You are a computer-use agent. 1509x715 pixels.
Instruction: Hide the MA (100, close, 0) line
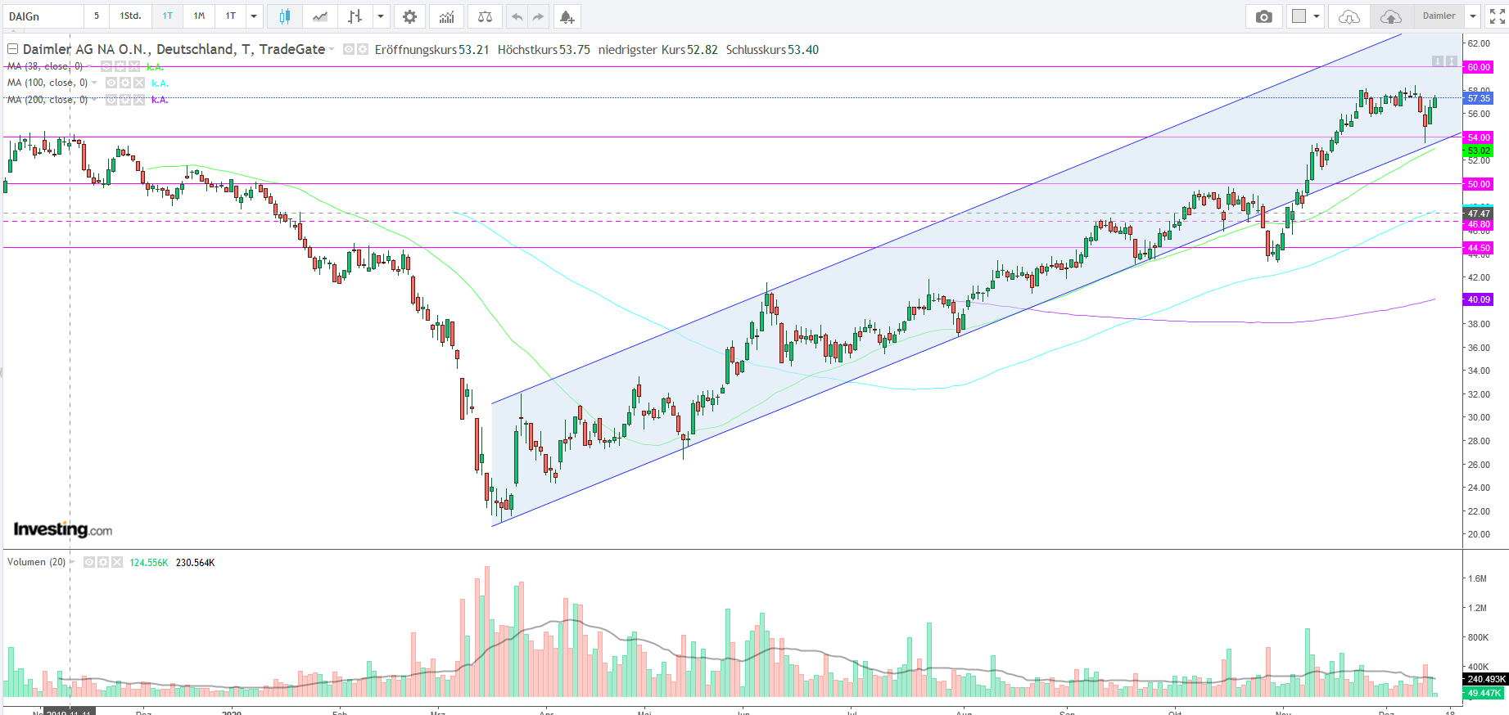pyautogui.click(x=111, y=83)
